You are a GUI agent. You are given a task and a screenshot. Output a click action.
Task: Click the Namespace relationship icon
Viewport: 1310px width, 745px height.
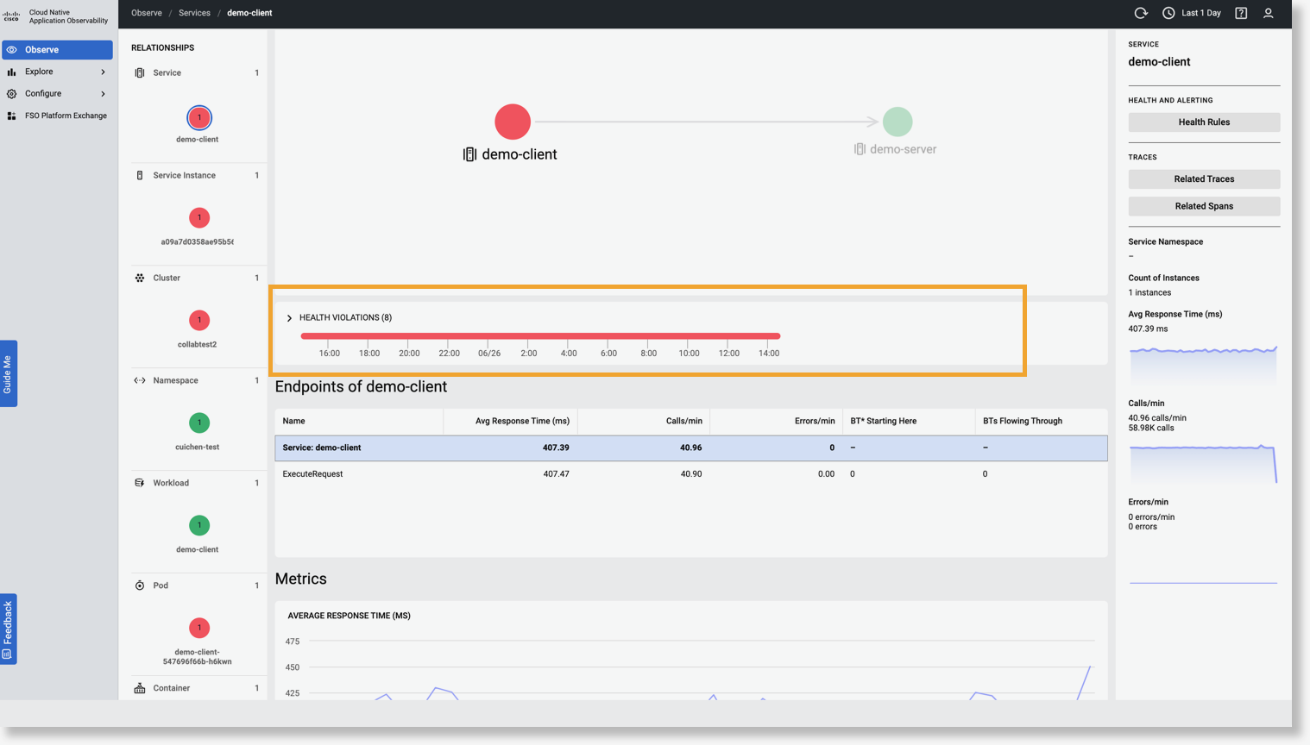point(140,381)
